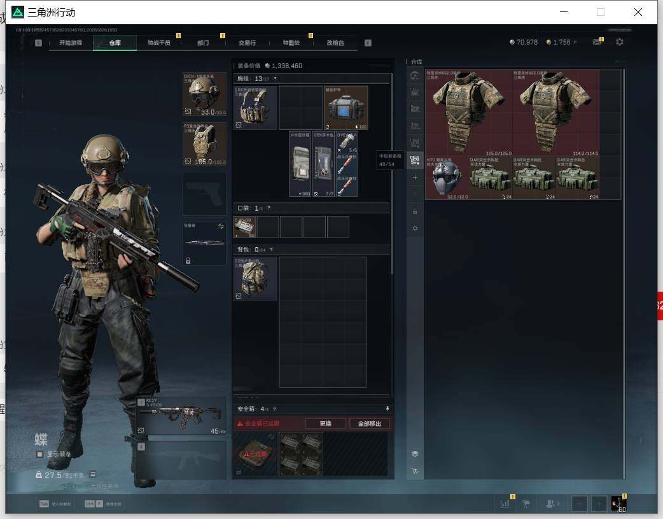663x519 pixels.
Task: Click the 更换 safe box button
Action: click(326, 423)
